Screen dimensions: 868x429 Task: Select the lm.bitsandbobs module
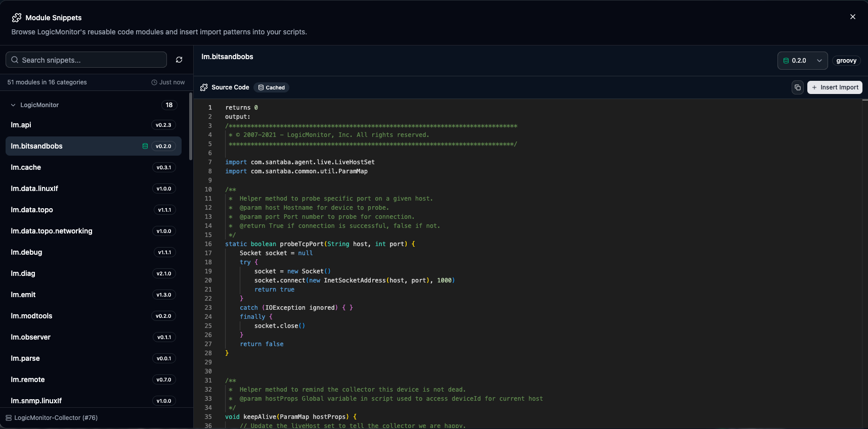tap(94, 146)
